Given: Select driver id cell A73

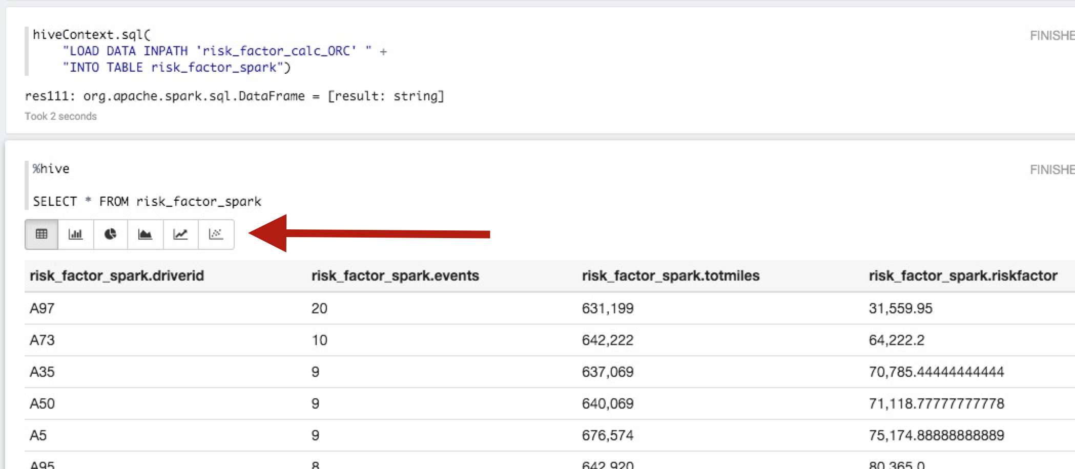Looking at the screenshot, I should tap(42, 340).
